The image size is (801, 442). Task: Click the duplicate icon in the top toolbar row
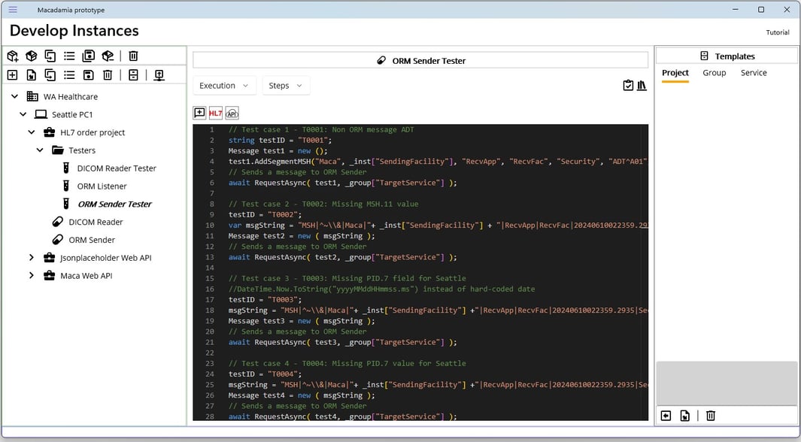(x=50, y=56)
